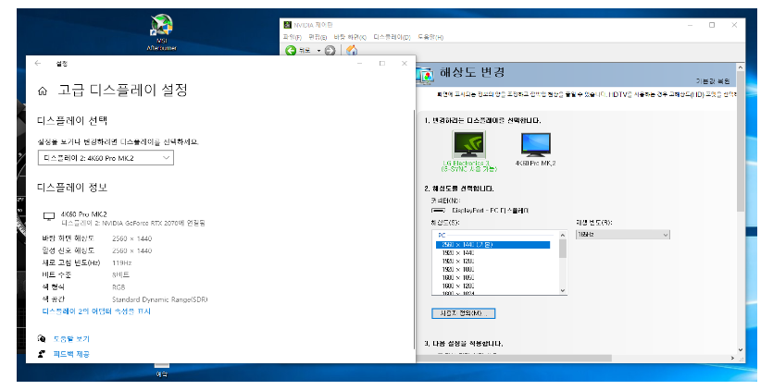Open the 디스플레이(D) menu

[392, 37]
